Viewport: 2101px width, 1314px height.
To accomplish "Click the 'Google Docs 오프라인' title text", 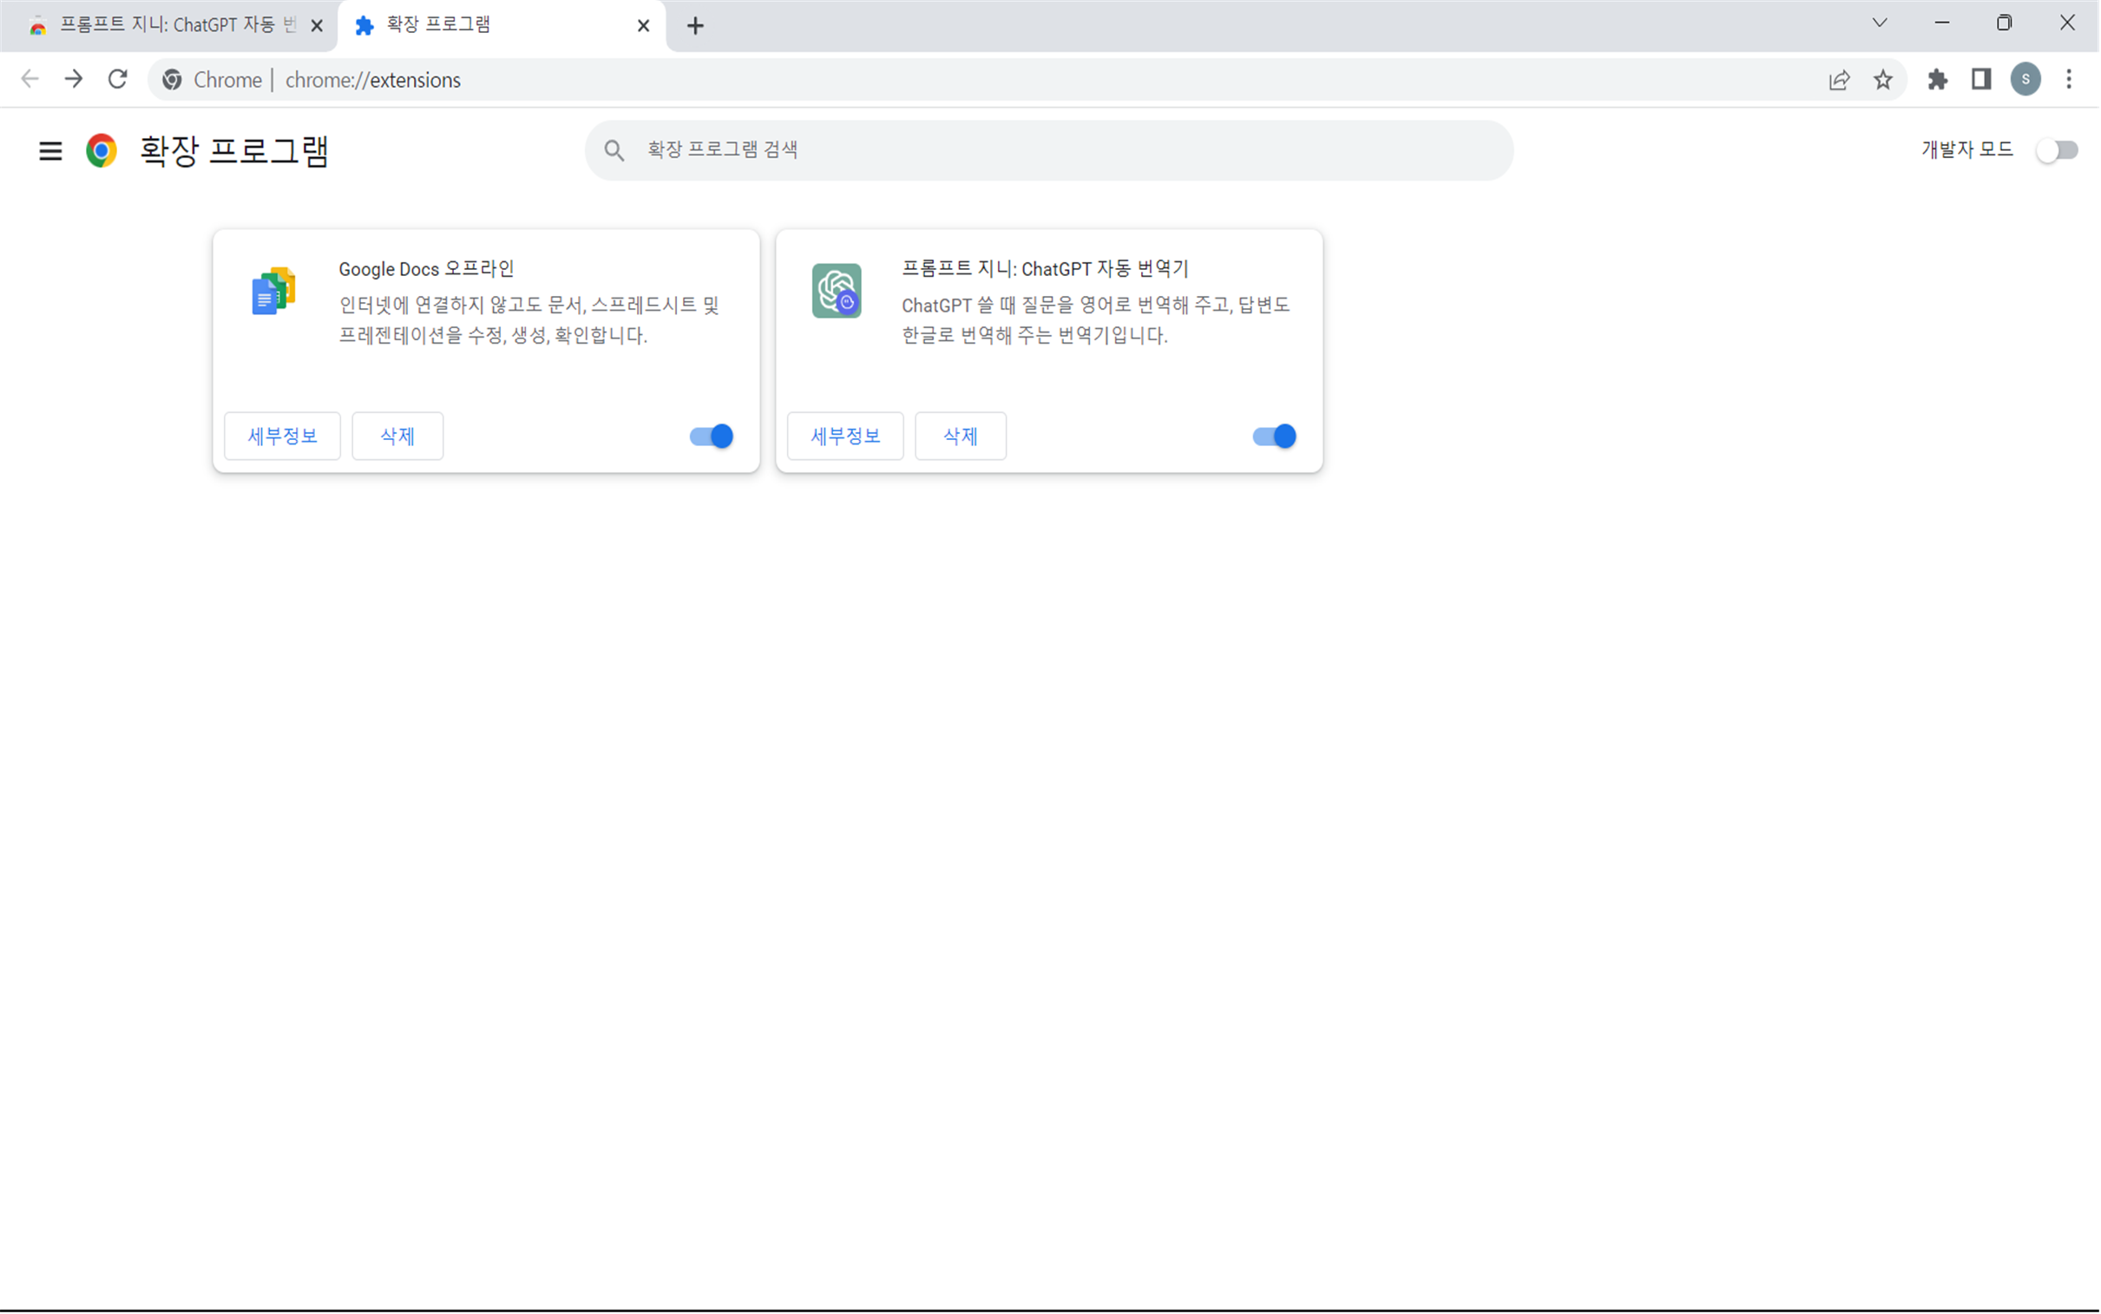I will tap(427, 269).
